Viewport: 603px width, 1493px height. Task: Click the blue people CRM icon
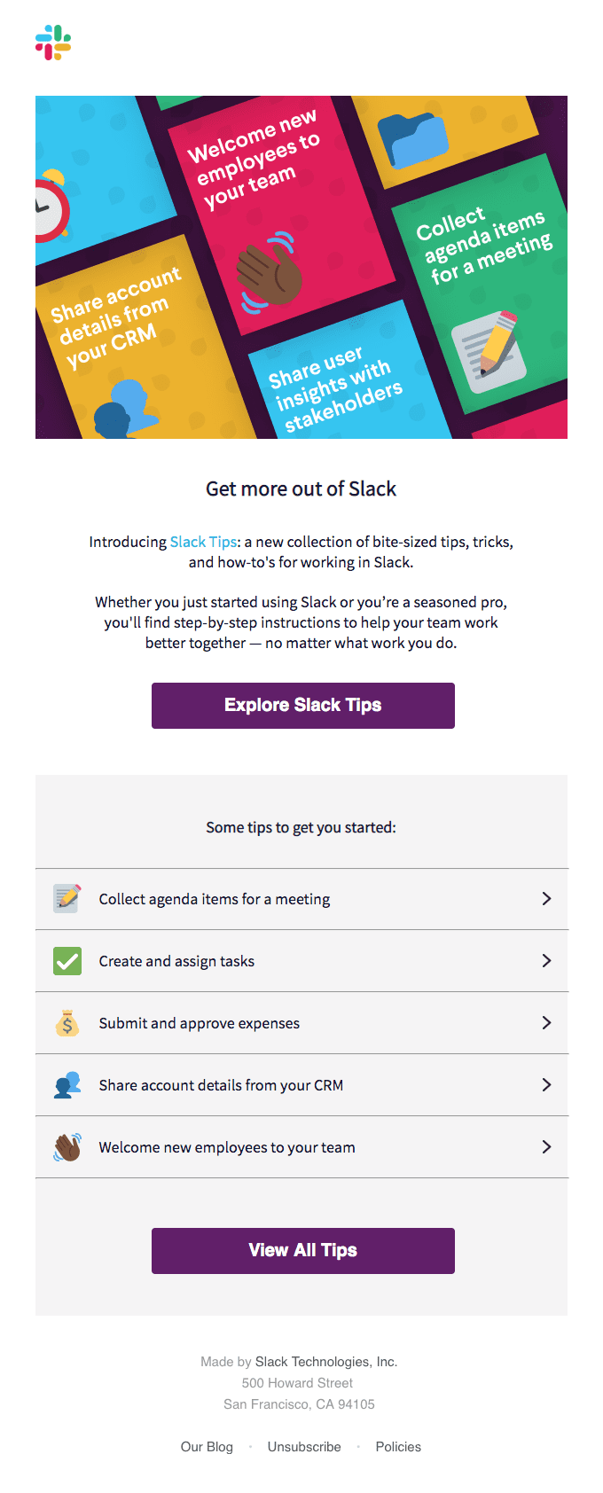(67, 1085)
